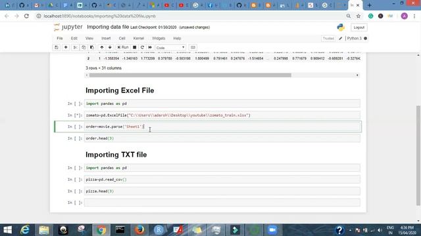Open the File menu
Image resolution: width=421 pixels, height=236 pixels.
60,38
